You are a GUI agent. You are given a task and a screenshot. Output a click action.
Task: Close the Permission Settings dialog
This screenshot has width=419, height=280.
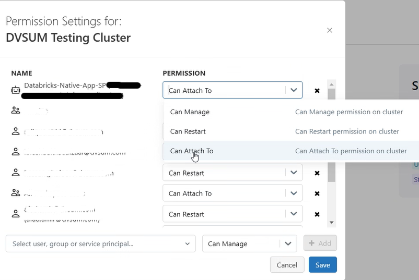[330, 30]
